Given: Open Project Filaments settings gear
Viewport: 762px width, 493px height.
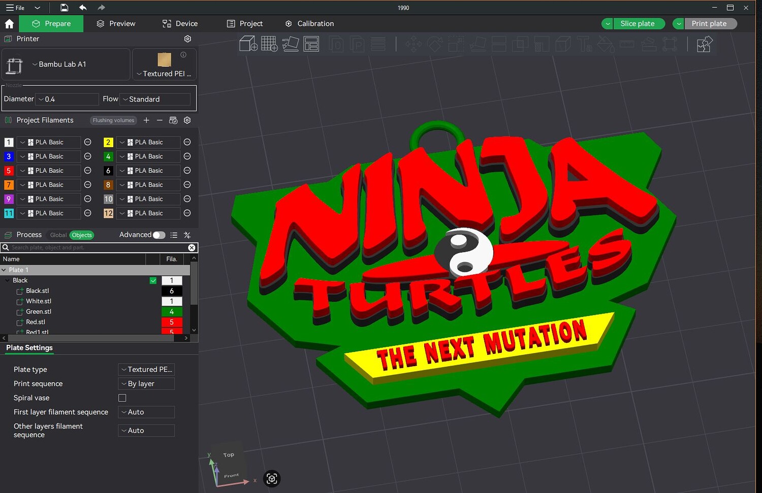Looking at the screenshot, I should click(187, 120).
